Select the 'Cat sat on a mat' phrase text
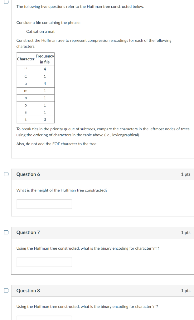The image size is (194, 320). coord(40,31)
